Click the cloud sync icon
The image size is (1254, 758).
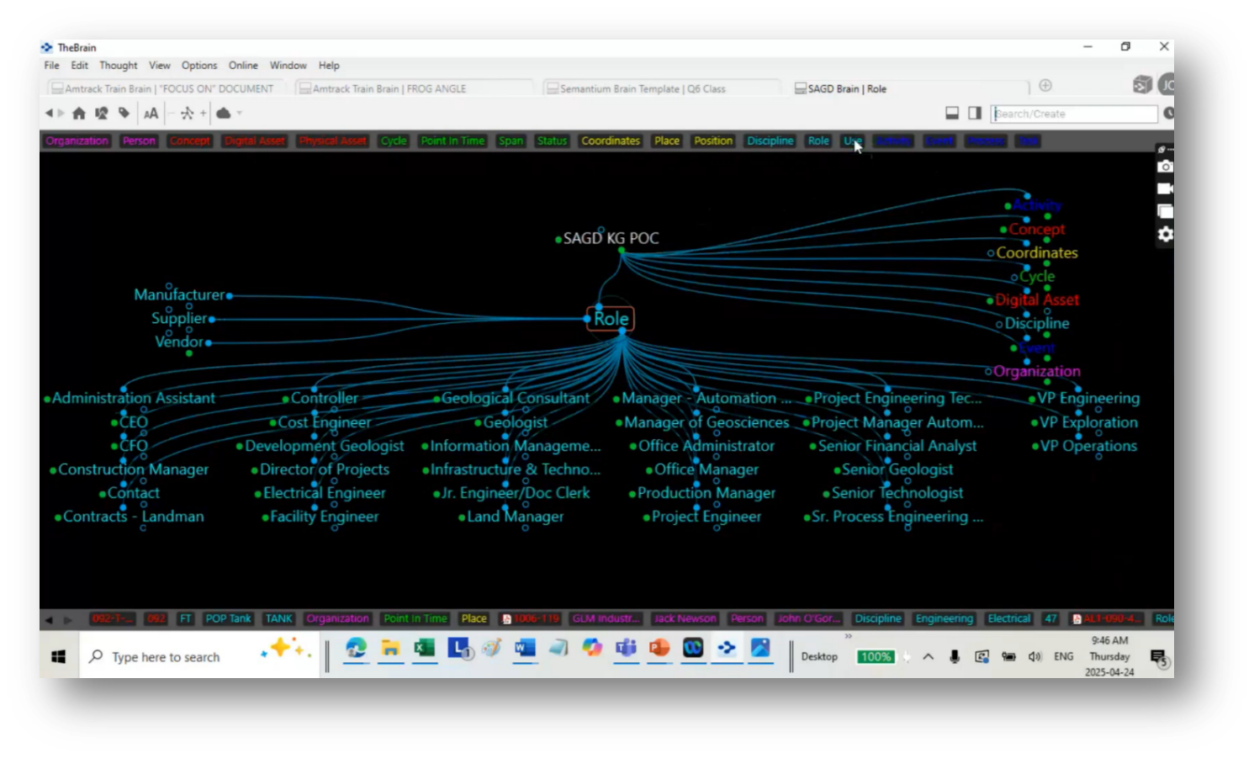[224, 113]
